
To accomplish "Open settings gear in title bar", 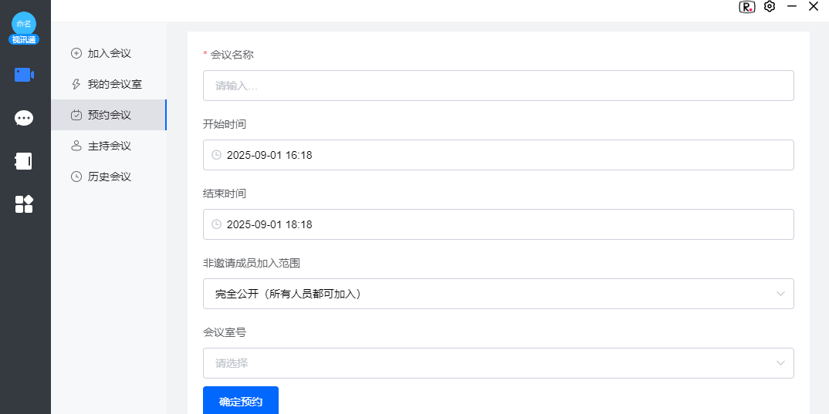I will [769, 7].
